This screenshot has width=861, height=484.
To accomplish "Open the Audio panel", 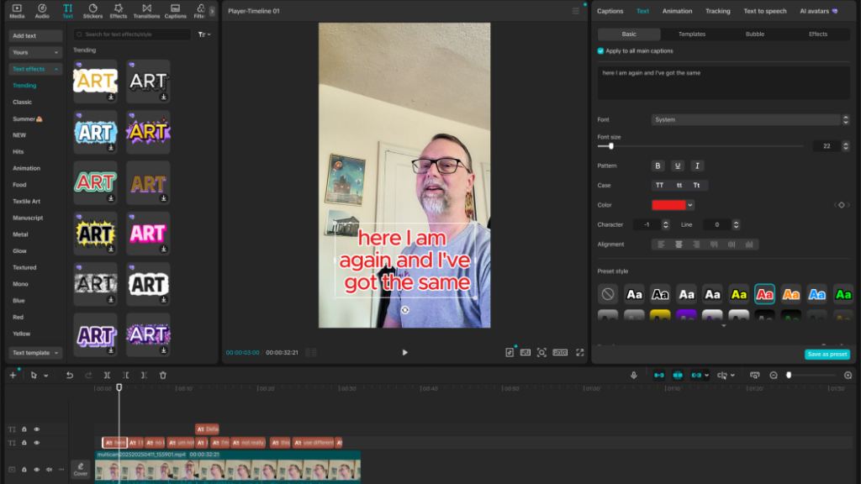I will point(42,11).
